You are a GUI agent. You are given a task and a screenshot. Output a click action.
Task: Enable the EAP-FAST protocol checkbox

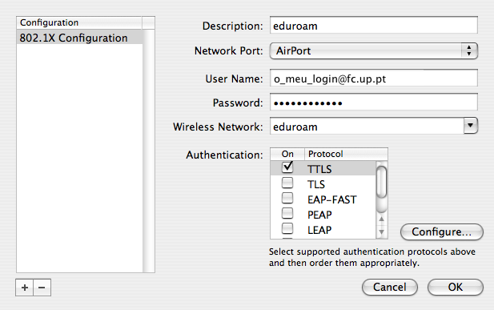pyautogui.click(x=287, y=198)
